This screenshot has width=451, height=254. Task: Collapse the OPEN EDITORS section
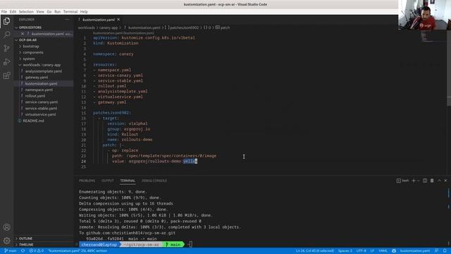[30, 28]
